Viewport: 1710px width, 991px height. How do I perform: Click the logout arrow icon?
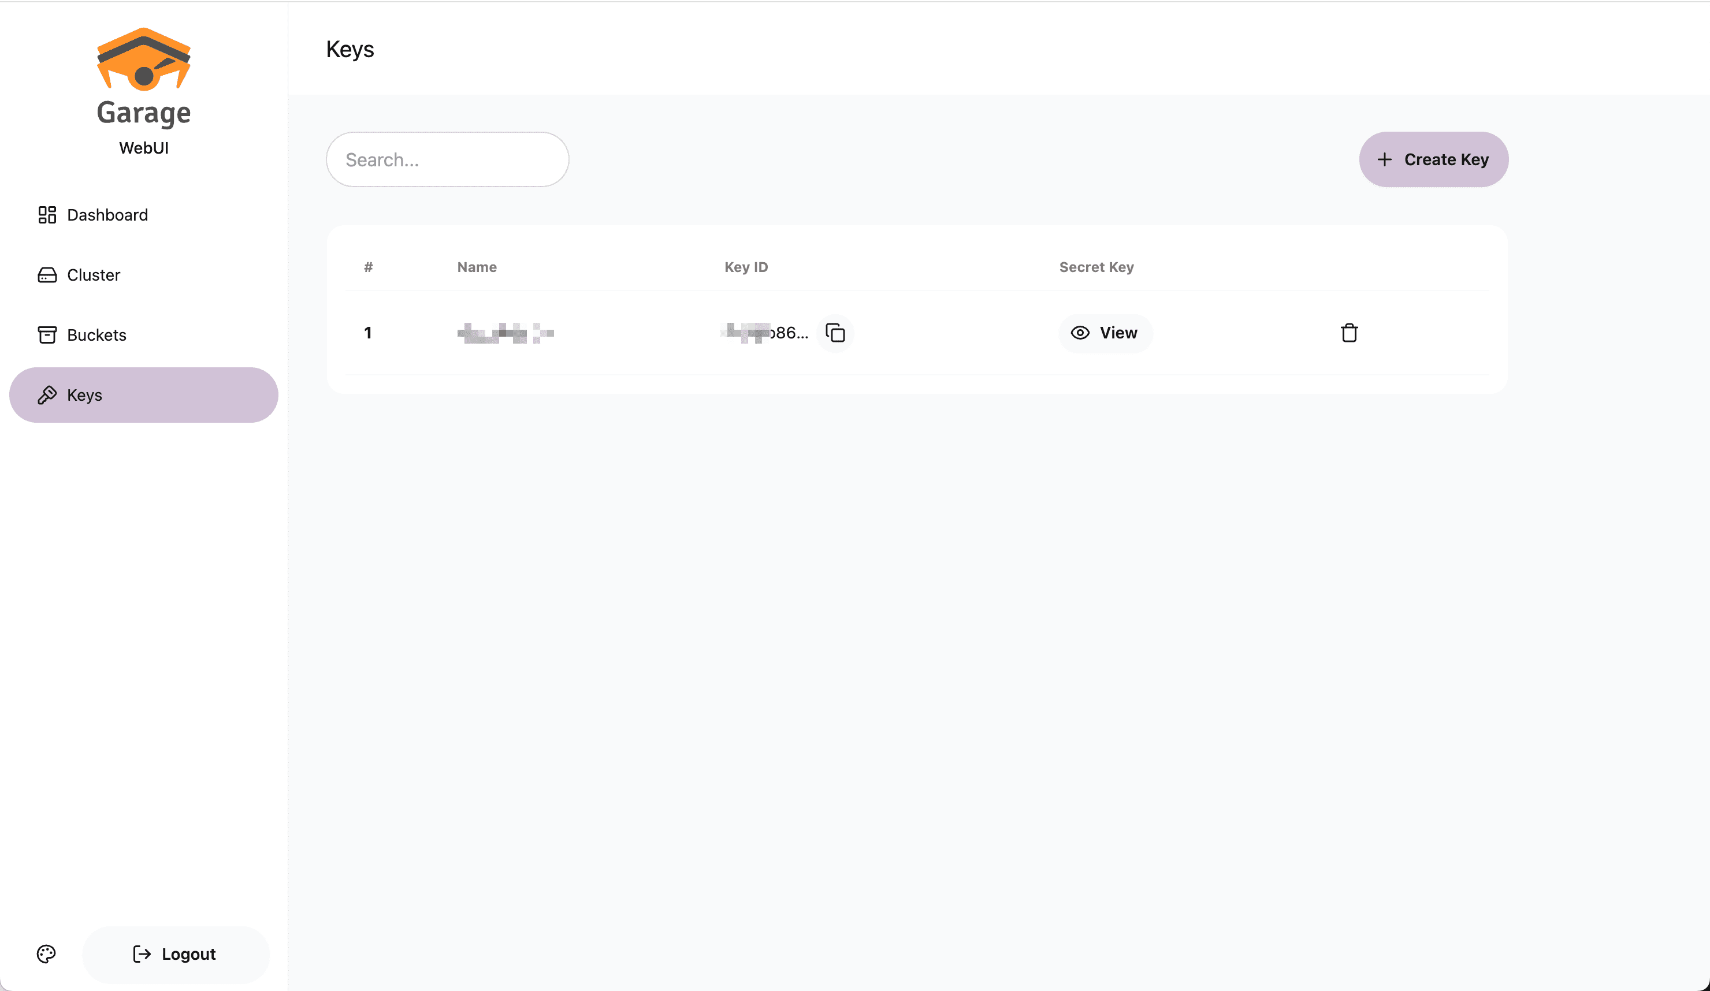[142, 953]
